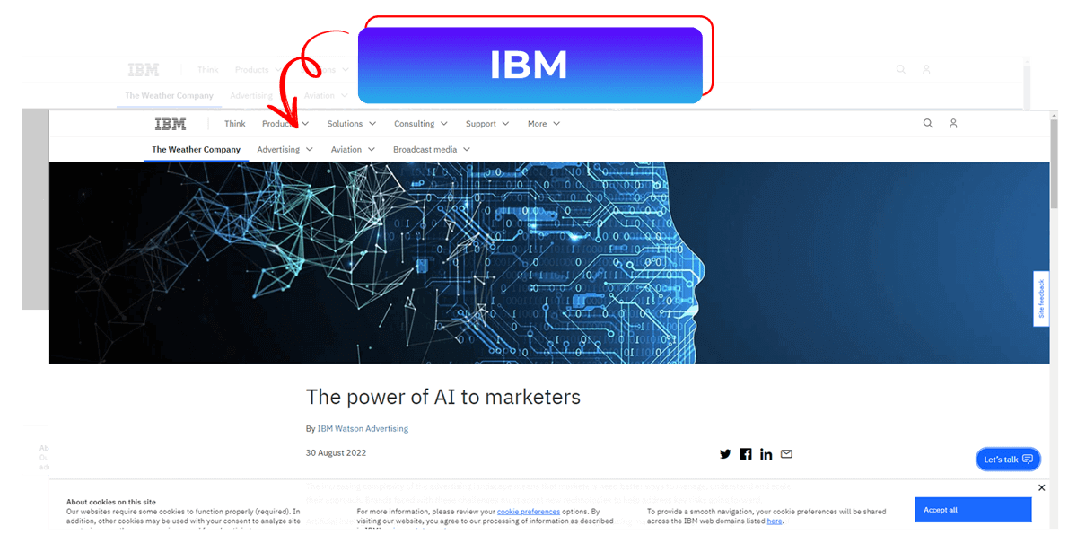
Task: Share article via Facebook icon
Action: pyautogui.click(x=746, y=454)
